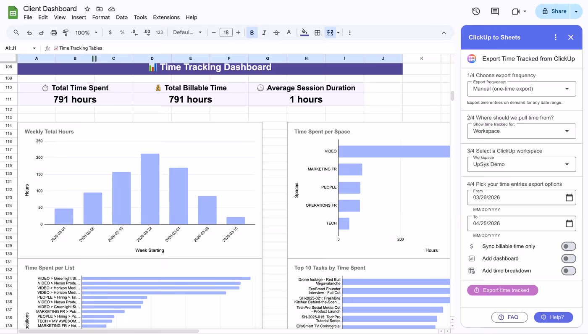Image resolution: width=588 pixels, height=334 pixels.
Task: Open the Insert menu
Action: tap(79, 17)
